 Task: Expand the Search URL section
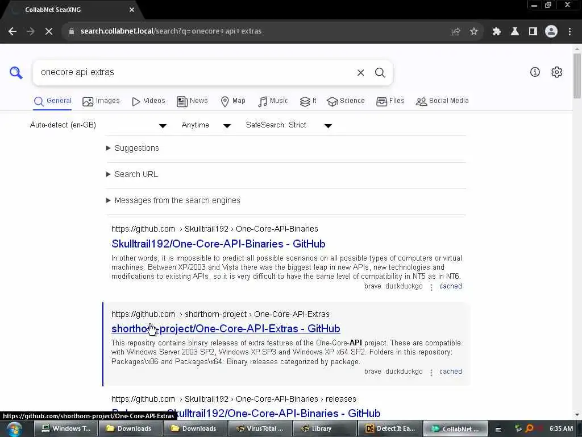click(x=132, y=174)
